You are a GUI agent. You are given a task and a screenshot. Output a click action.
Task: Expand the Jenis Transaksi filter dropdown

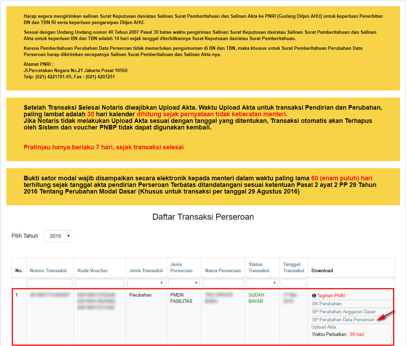click(146, 283)
